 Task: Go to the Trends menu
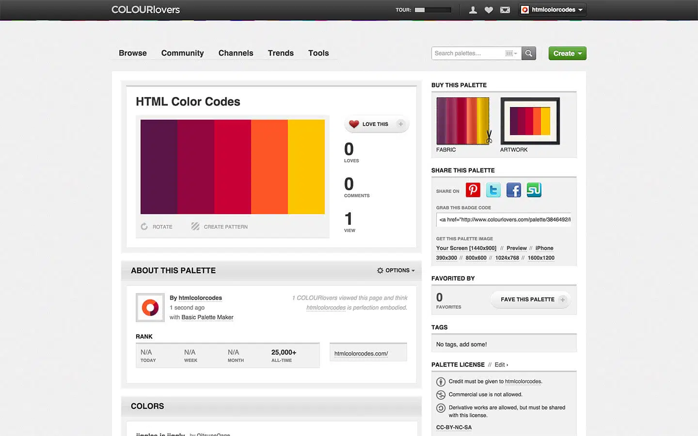click(x=281, y=53)
